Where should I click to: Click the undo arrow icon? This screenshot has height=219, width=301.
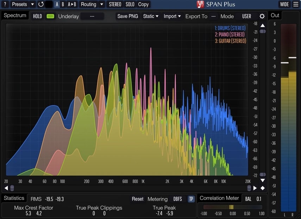click(x=41, y=5)
